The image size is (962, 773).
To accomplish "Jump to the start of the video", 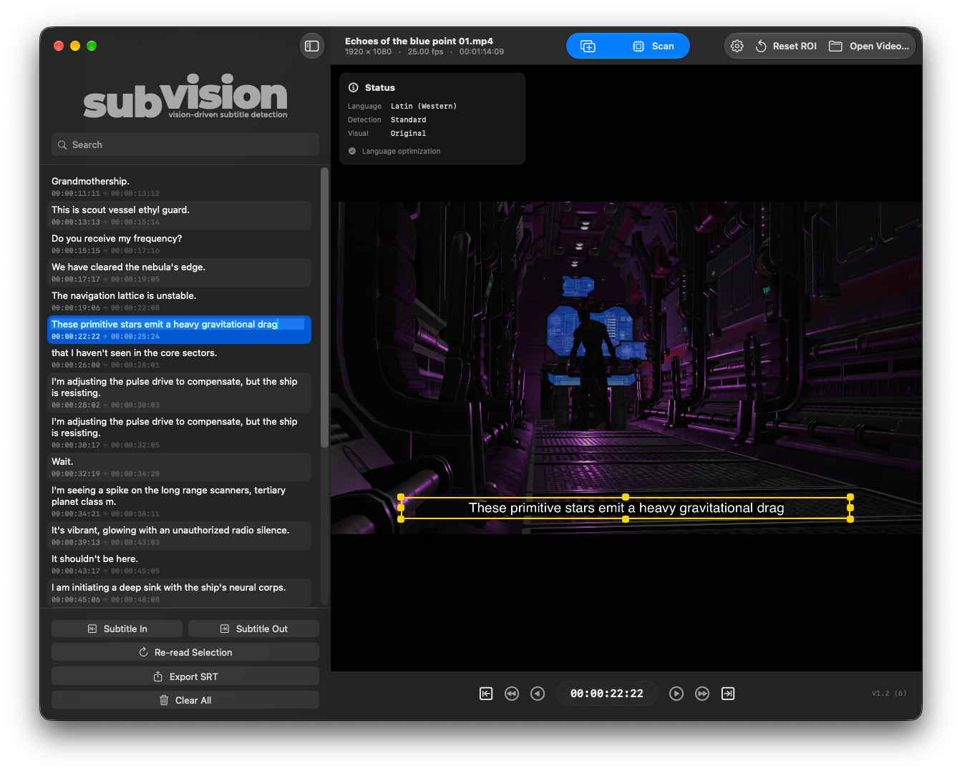I will 486,694.
